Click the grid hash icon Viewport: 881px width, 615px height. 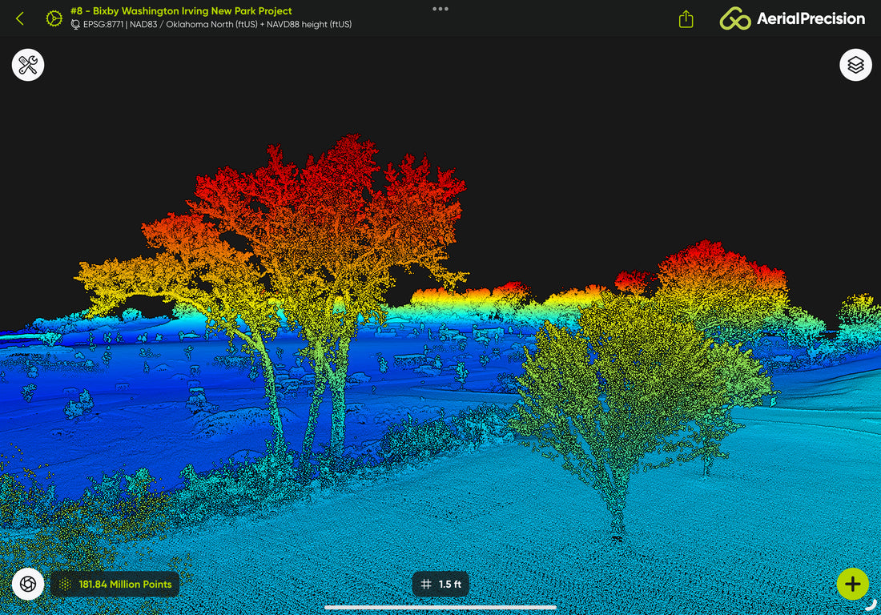click(x=426, y=585)
